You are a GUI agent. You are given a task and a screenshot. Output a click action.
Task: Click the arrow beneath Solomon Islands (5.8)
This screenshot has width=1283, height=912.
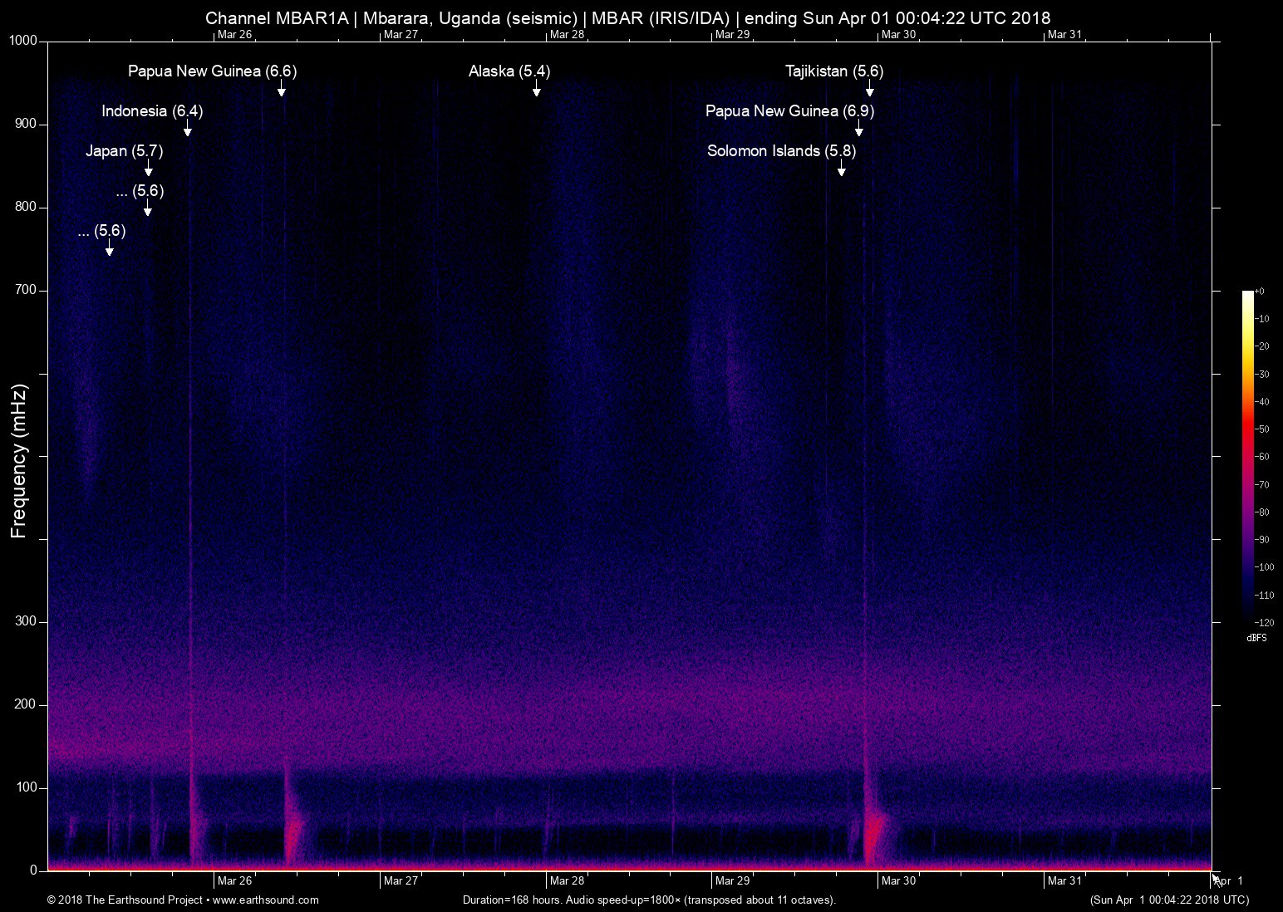point(842,169)
